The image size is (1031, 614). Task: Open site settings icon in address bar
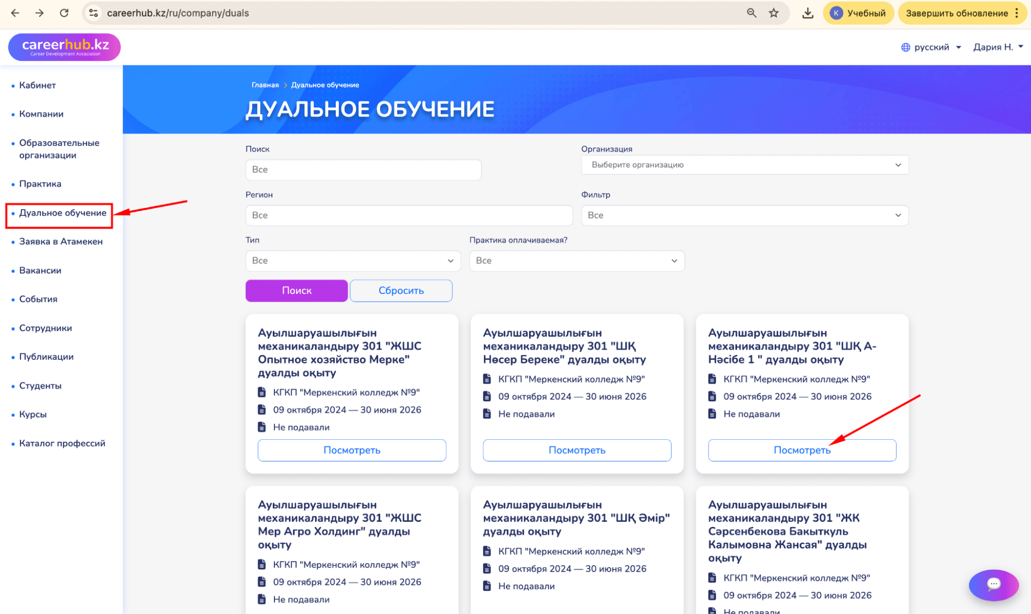93,13
